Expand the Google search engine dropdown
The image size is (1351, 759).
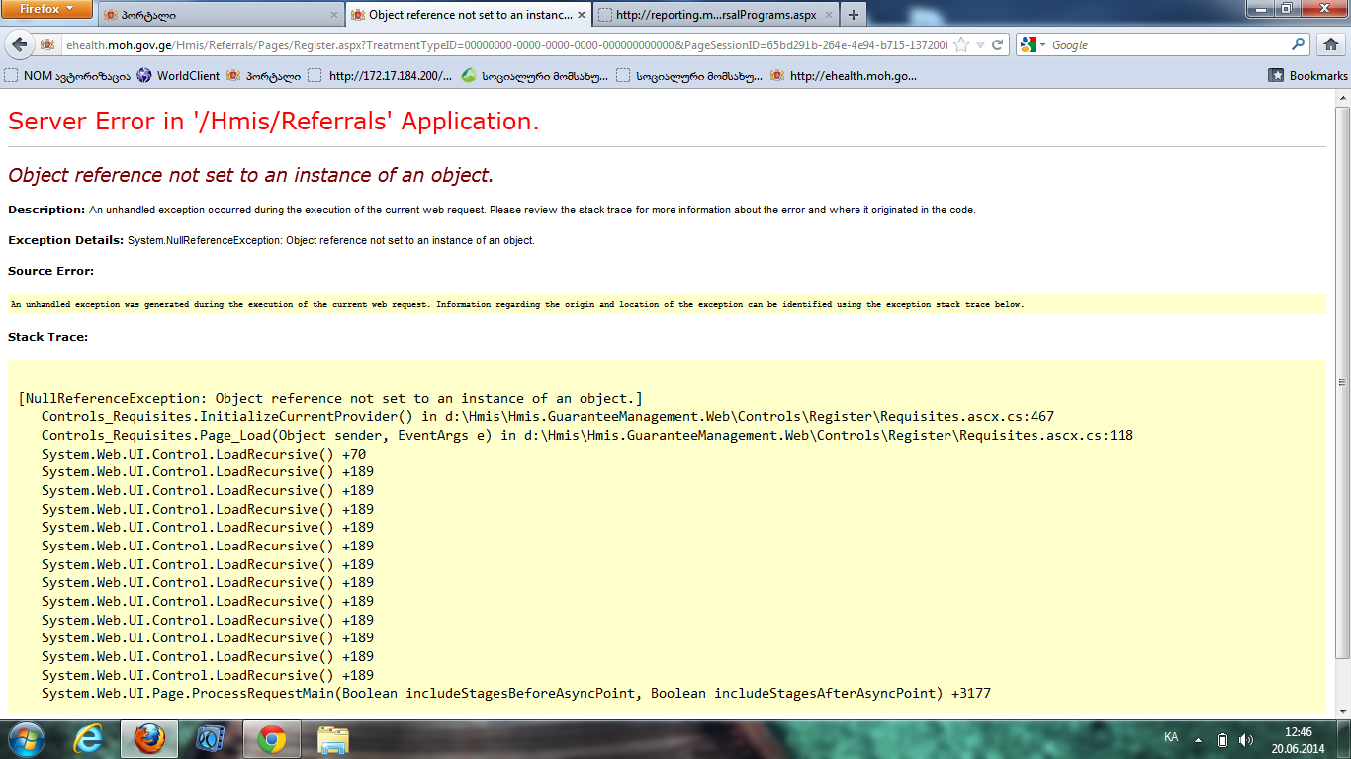pos(1035,45)
